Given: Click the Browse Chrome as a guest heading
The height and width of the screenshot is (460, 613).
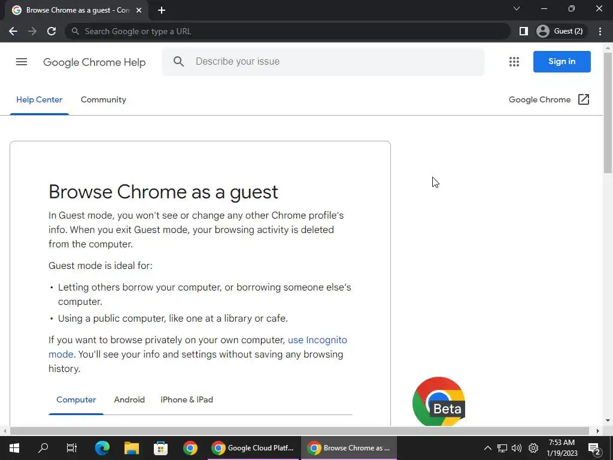Looking at the screenshot, I should [163, 192].
